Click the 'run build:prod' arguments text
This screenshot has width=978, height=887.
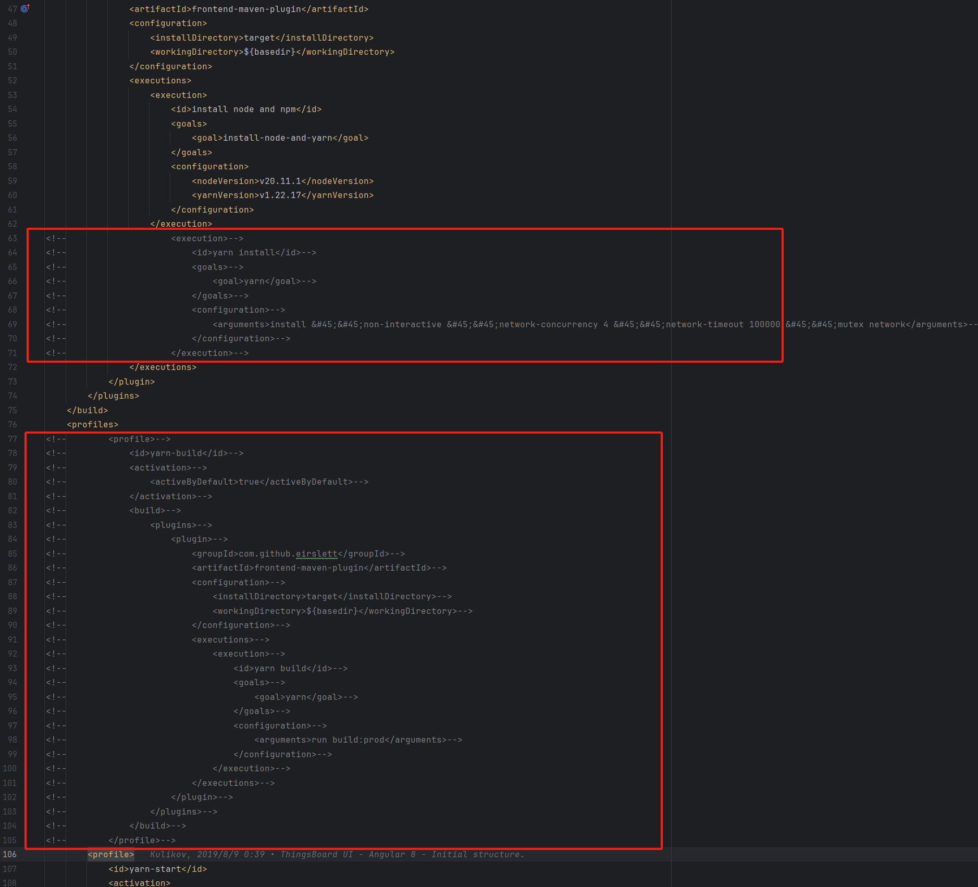click(348, 740)
